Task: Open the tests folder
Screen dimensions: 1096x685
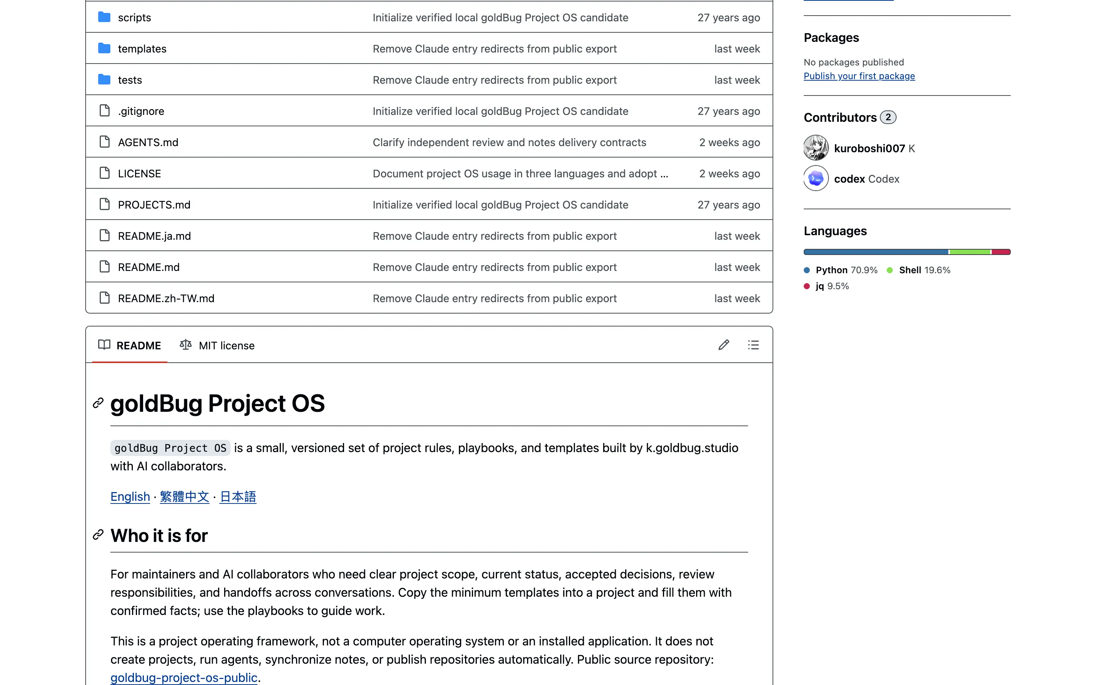Action: click(130, 80)
